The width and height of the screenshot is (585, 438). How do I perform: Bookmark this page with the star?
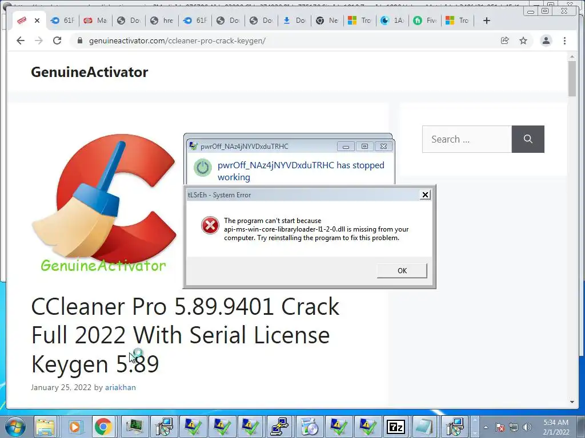coord(523,40)
